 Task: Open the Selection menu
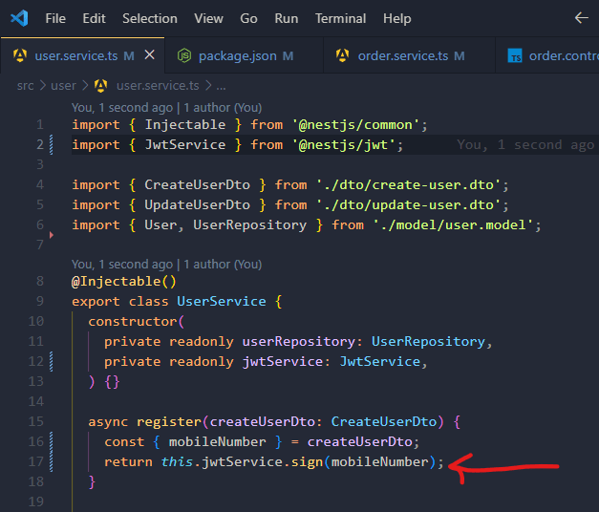[x=150, y=18]
